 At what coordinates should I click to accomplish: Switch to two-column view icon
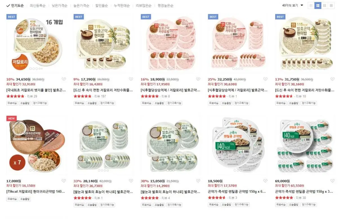[x=324, y=5]
